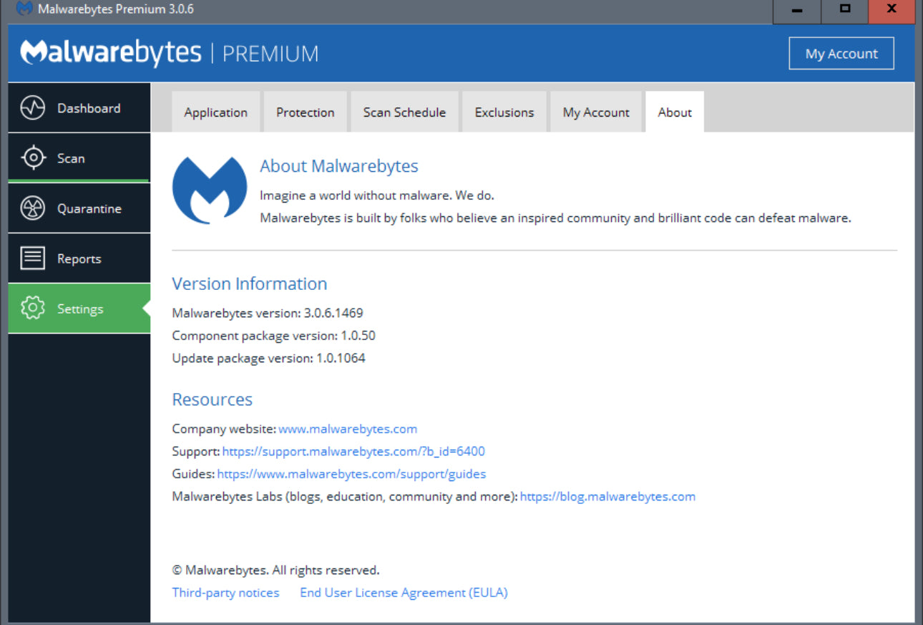Image resolution: width=923 pixels, height=625 pixels.
Task: Click the Quarantine radiation icon
Action: tap(33, 208)
